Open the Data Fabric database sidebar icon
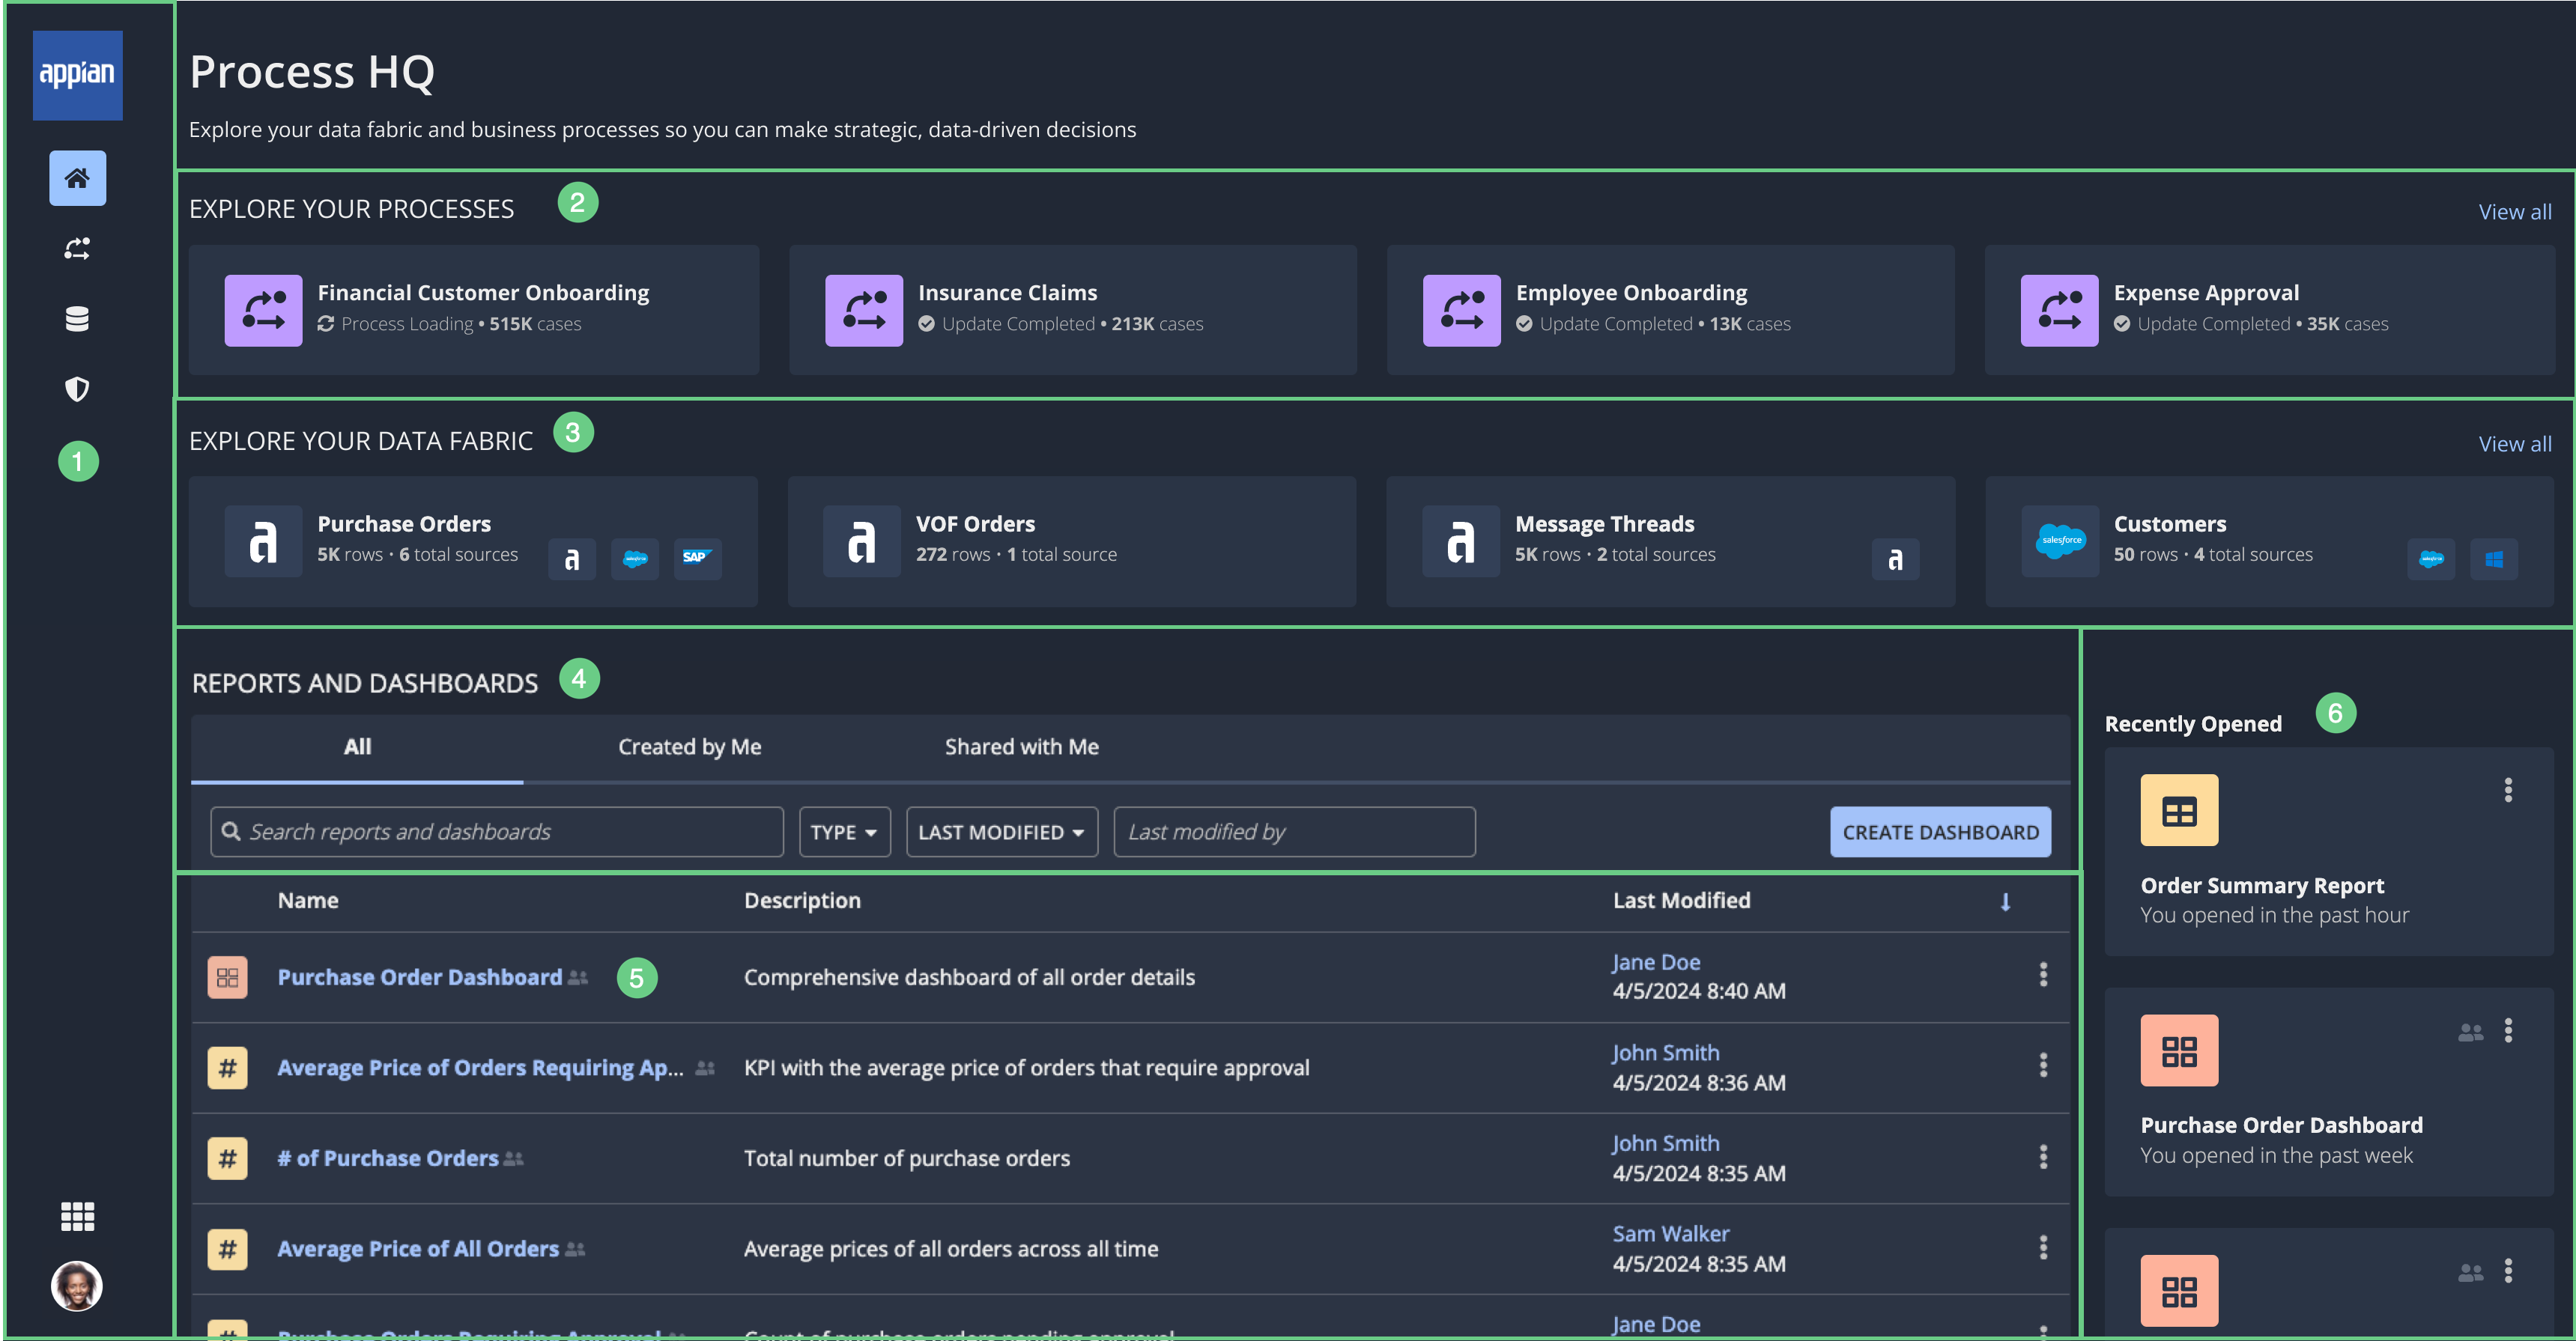The height and width of the screenshot is (1341, 2576). coord(77,319)
